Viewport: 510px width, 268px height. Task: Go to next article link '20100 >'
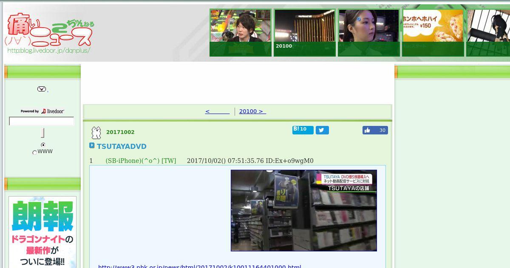(x=252, y=111)
